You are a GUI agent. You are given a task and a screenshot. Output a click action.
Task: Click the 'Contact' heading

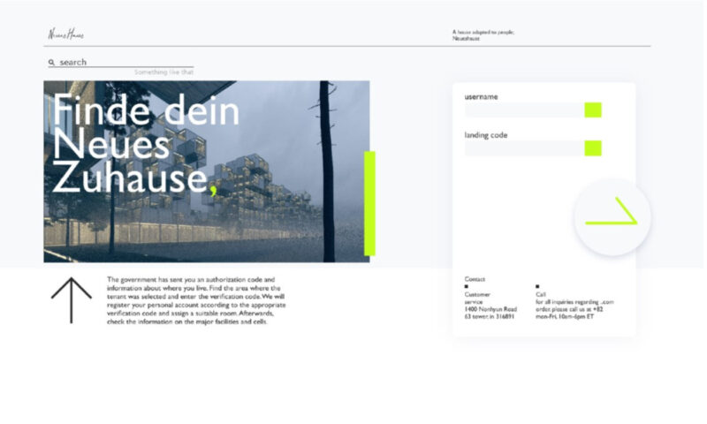click(x=475, y=279)
